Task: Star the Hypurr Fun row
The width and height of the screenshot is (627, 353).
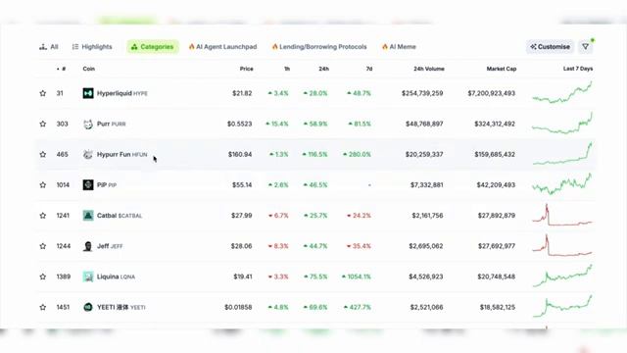Action: (x=43, y=155)
